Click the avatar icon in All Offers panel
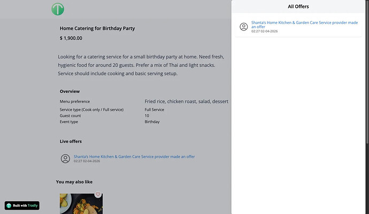Viewport: 369px width, 214px height. tap(244, 27)
